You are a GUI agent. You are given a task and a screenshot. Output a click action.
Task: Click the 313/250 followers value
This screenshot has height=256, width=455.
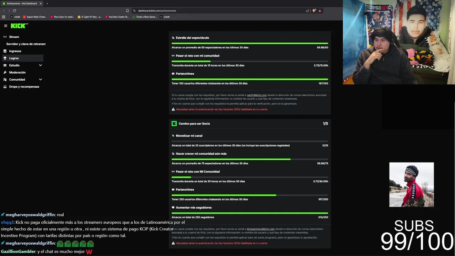tap(323, 217)
